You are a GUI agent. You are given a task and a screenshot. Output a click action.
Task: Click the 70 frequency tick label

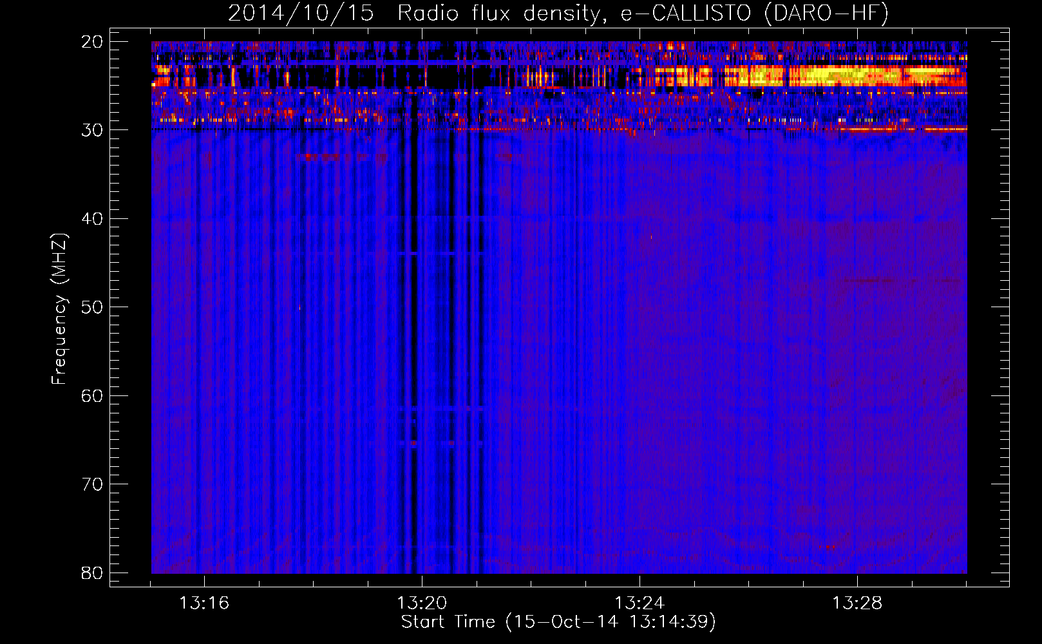[x=93, y=484]
